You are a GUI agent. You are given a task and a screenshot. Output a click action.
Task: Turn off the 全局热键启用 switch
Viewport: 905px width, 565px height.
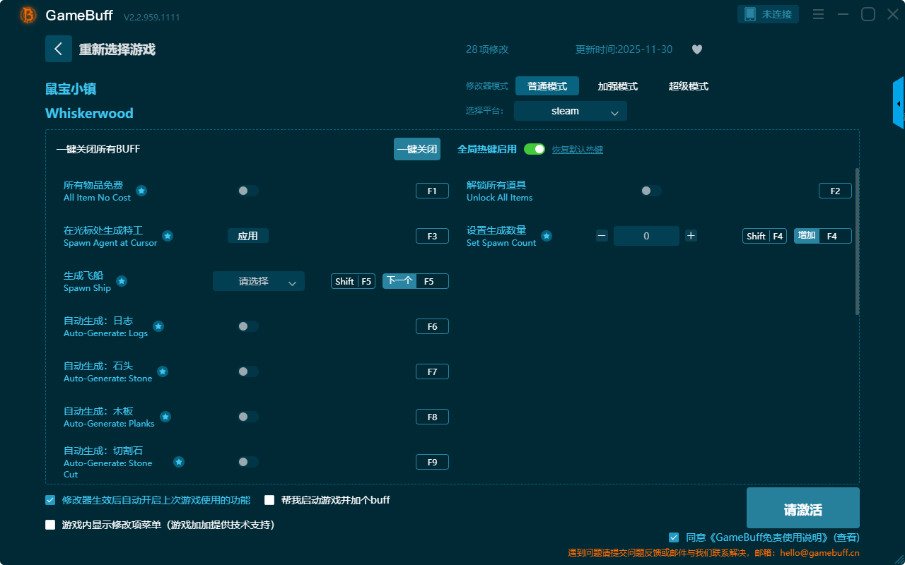tap(535, 149)
